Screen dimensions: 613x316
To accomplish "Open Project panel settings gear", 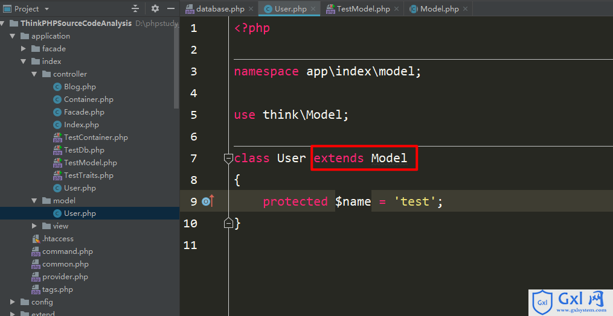I will pyautogui.click(x=155, y=8).
